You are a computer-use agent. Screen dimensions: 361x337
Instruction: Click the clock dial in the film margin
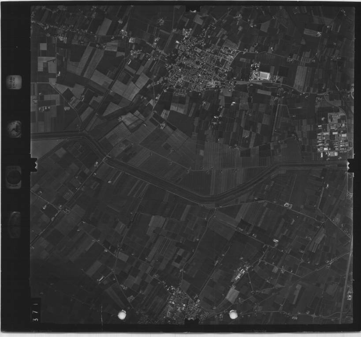(x=14, y=129)
